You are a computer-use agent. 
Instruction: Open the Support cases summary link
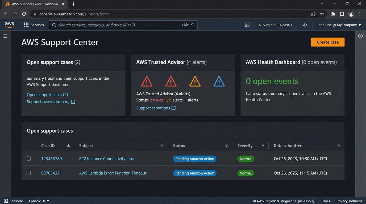[x=48, y=102]
